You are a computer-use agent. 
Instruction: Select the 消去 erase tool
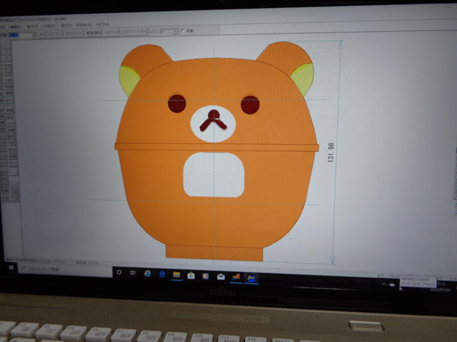(11, 143)
